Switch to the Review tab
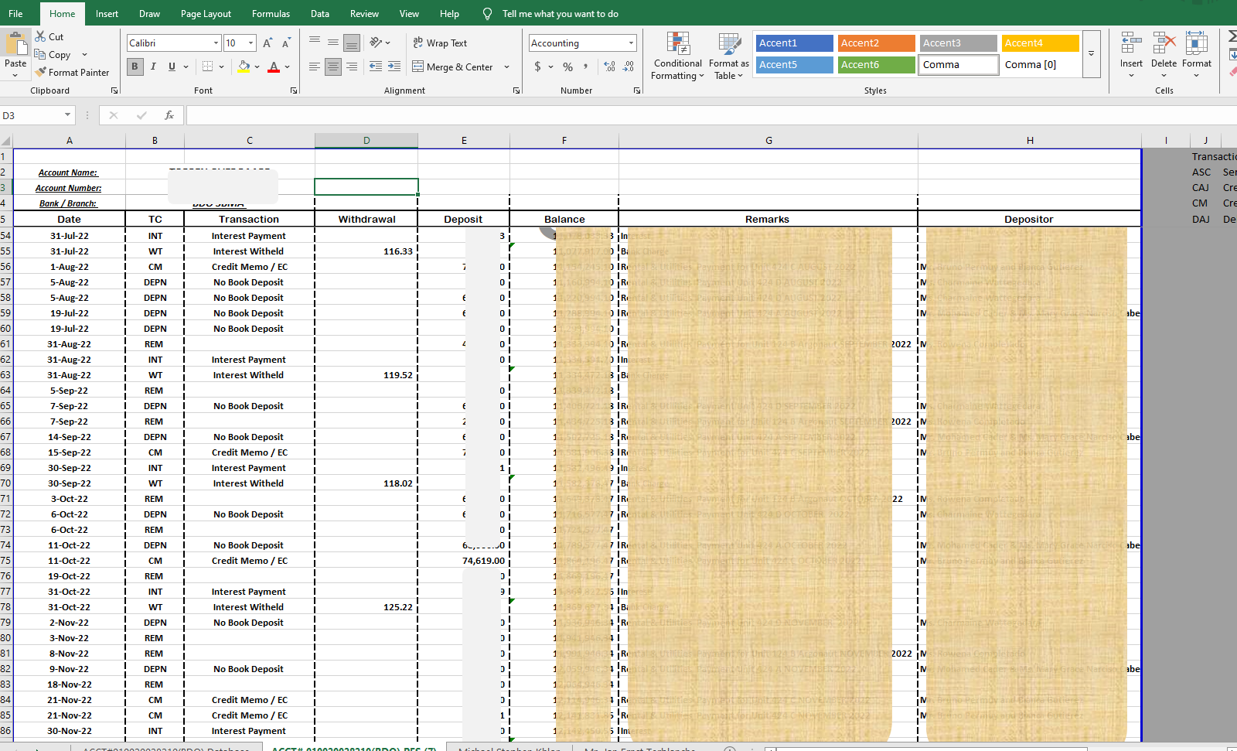 [x=364, y=14]
